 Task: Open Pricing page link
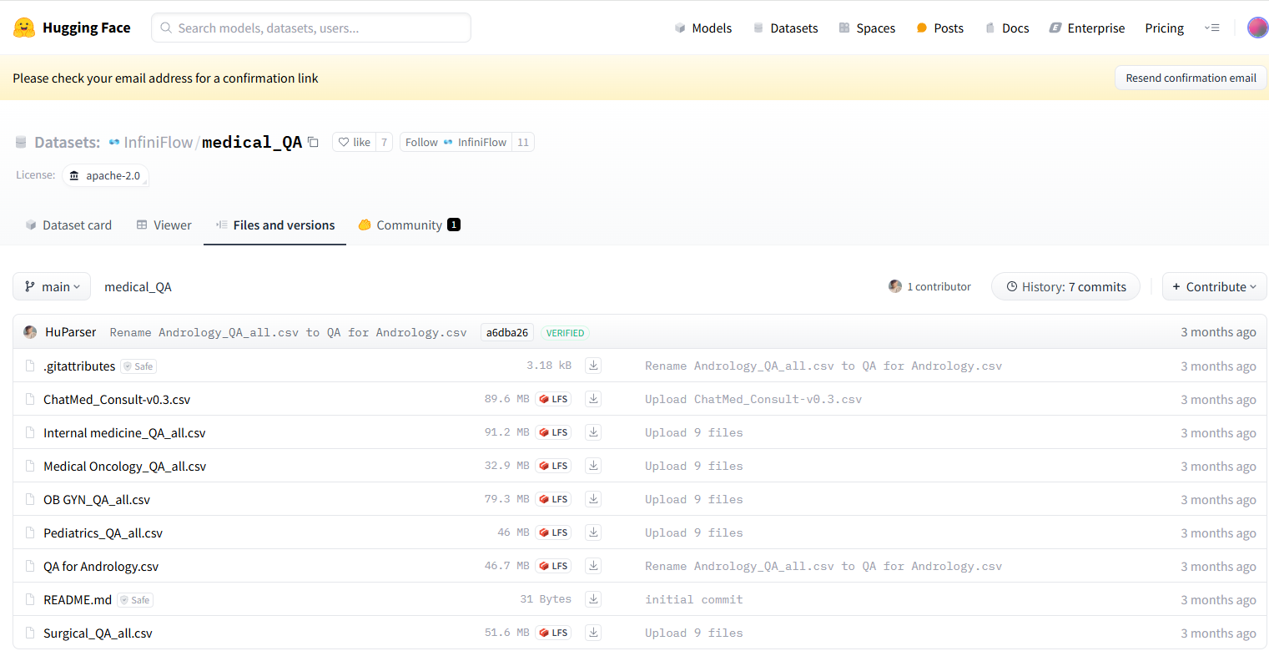click(x=1164, y=28)
